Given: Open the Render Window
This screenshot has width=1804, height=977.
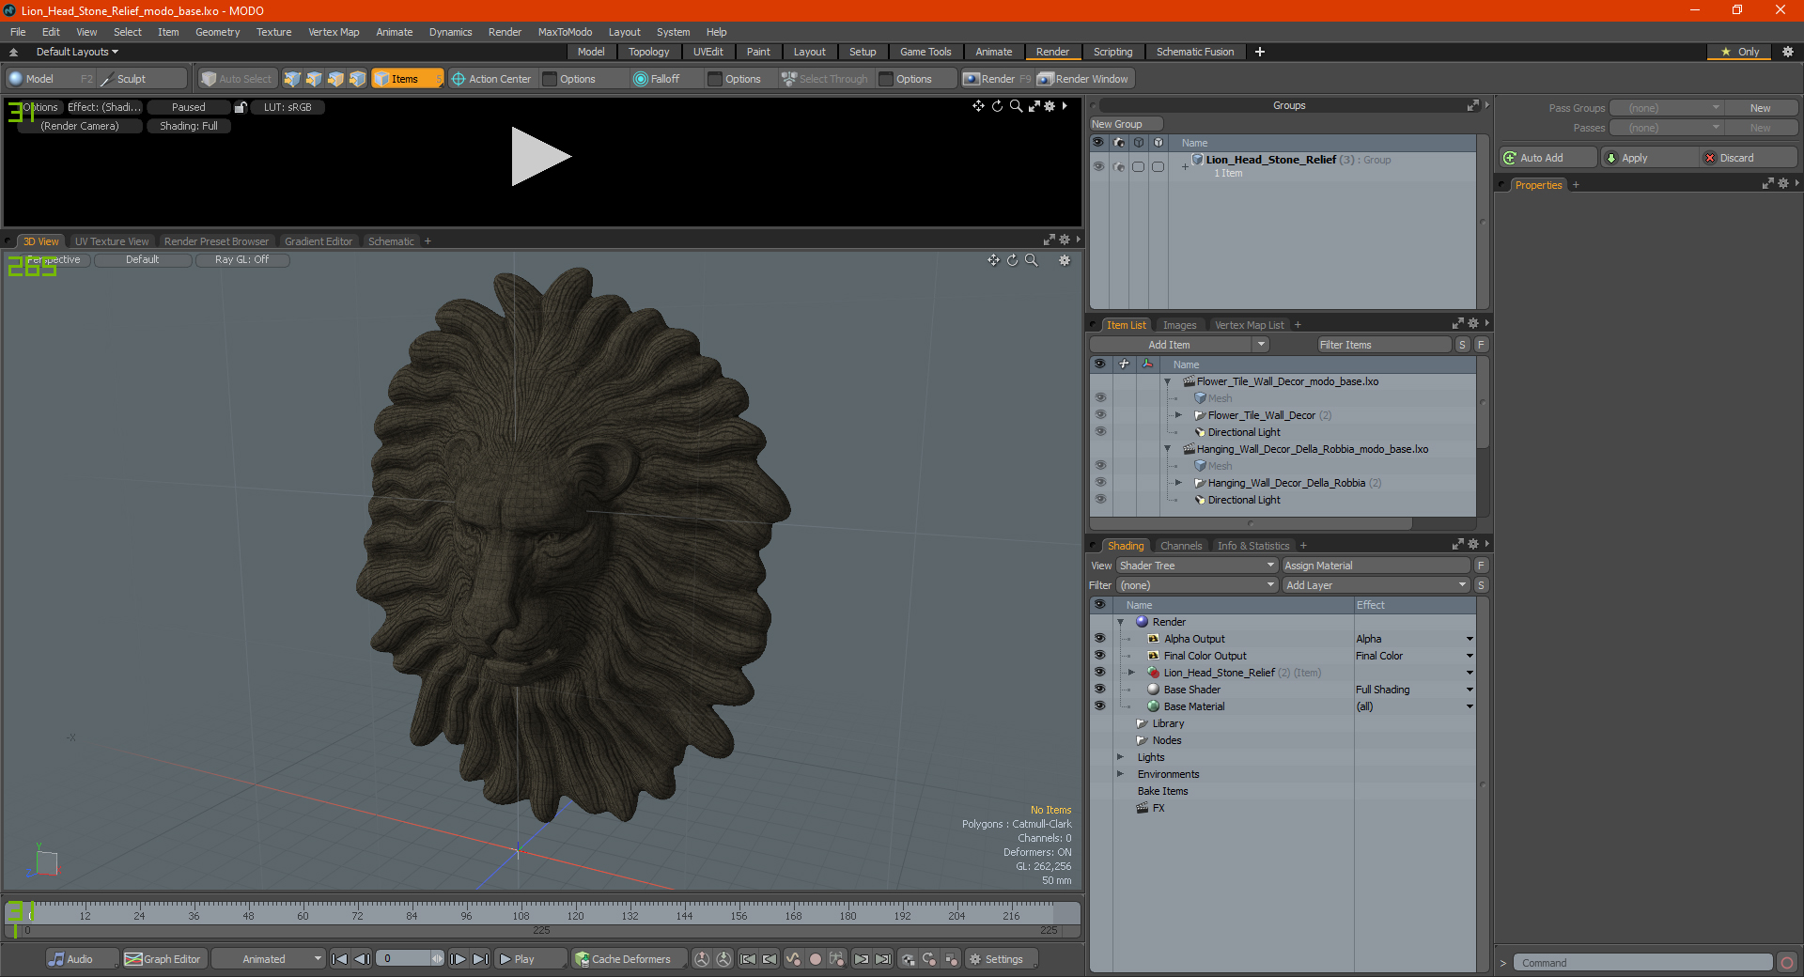Looking at the screenshot, I should point(1083,79).
